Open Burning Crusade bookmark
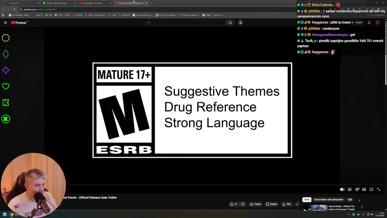Screen dimensions: 387x218 (x=189, y=15)
